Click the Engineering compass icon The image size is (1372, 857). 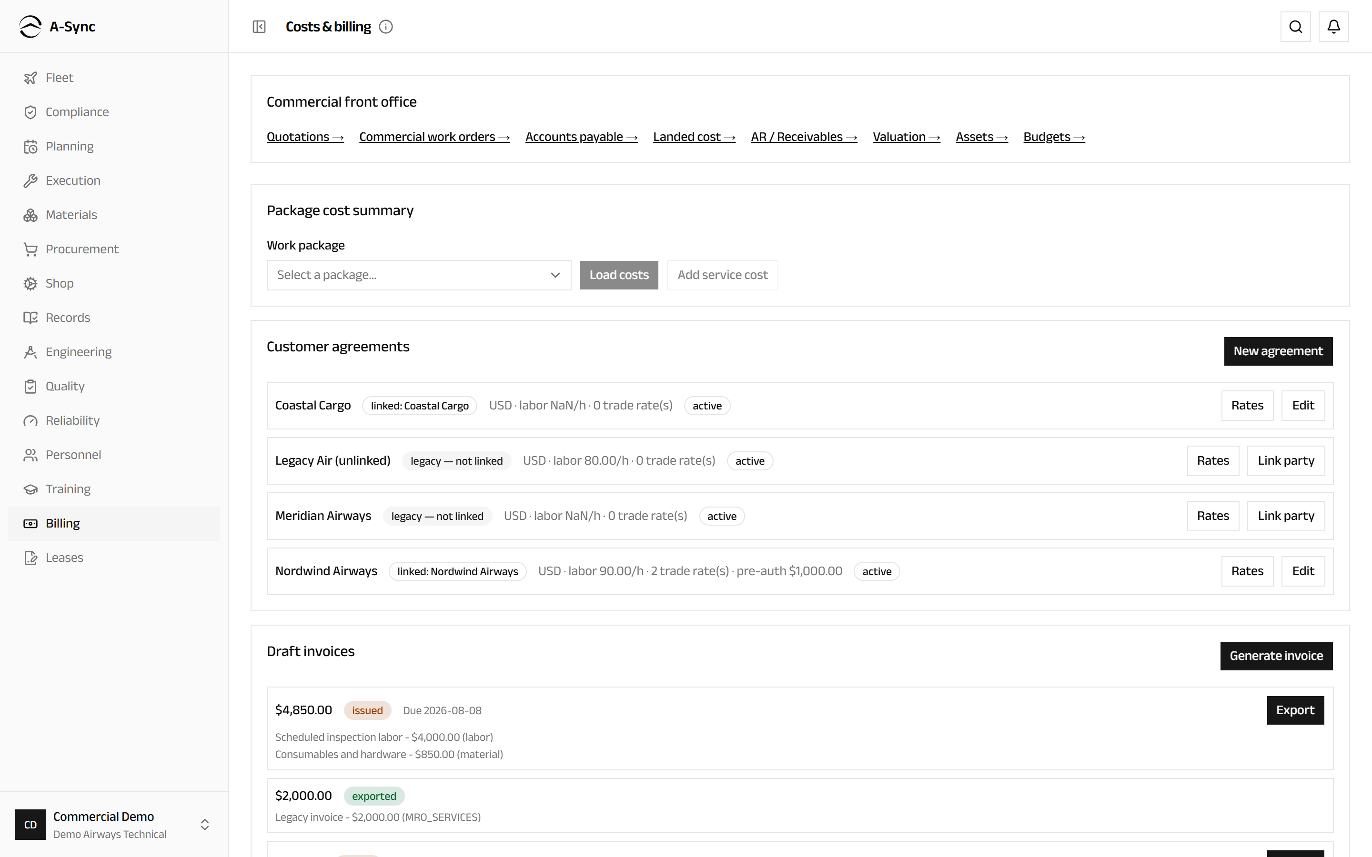[x=30, y=352]
